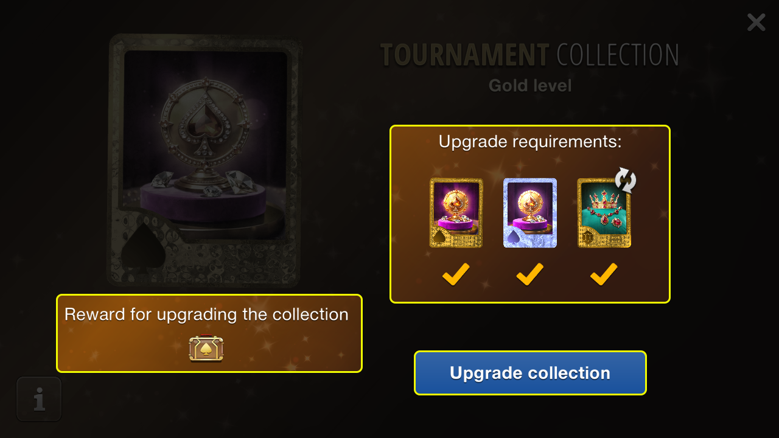Image resolution: width=779 pixels, height=438 pixels.
Task: Click checkmark under the crown card
Action: coord(604,274)
